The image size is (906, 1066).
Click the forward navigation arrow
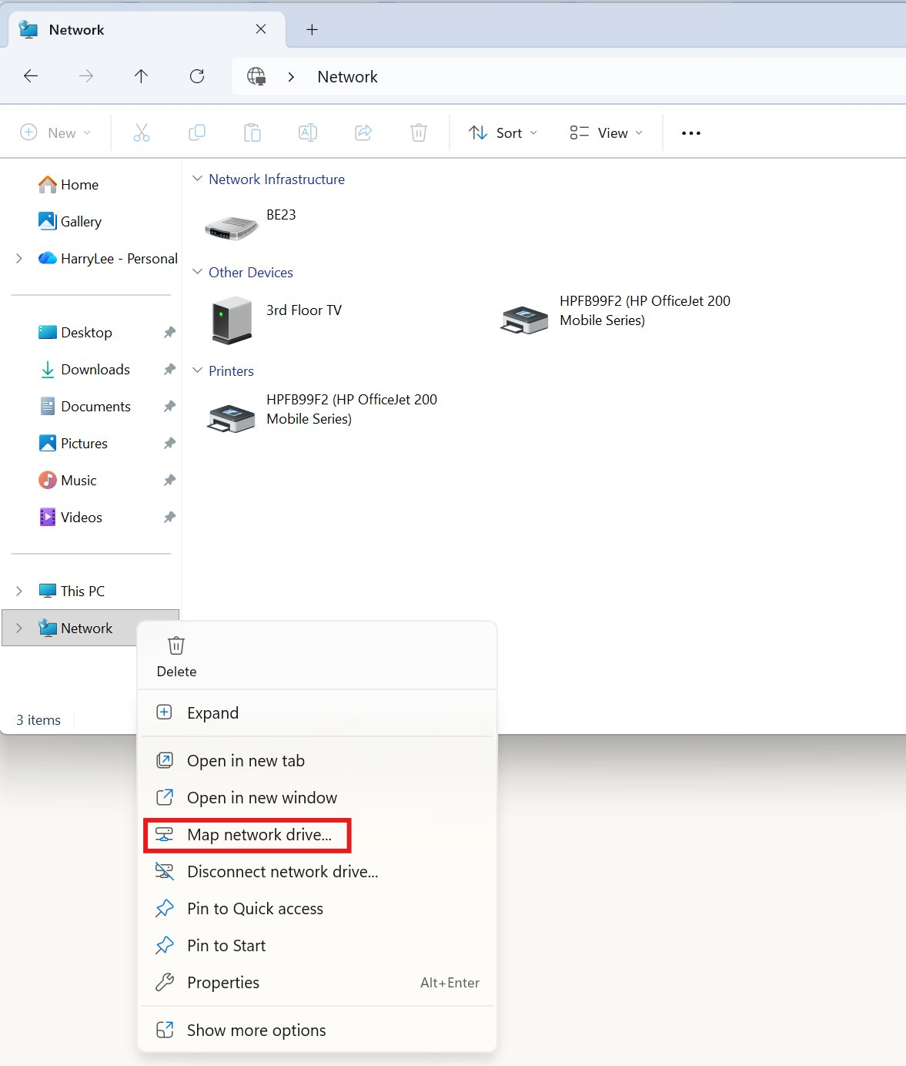[86, 76]
